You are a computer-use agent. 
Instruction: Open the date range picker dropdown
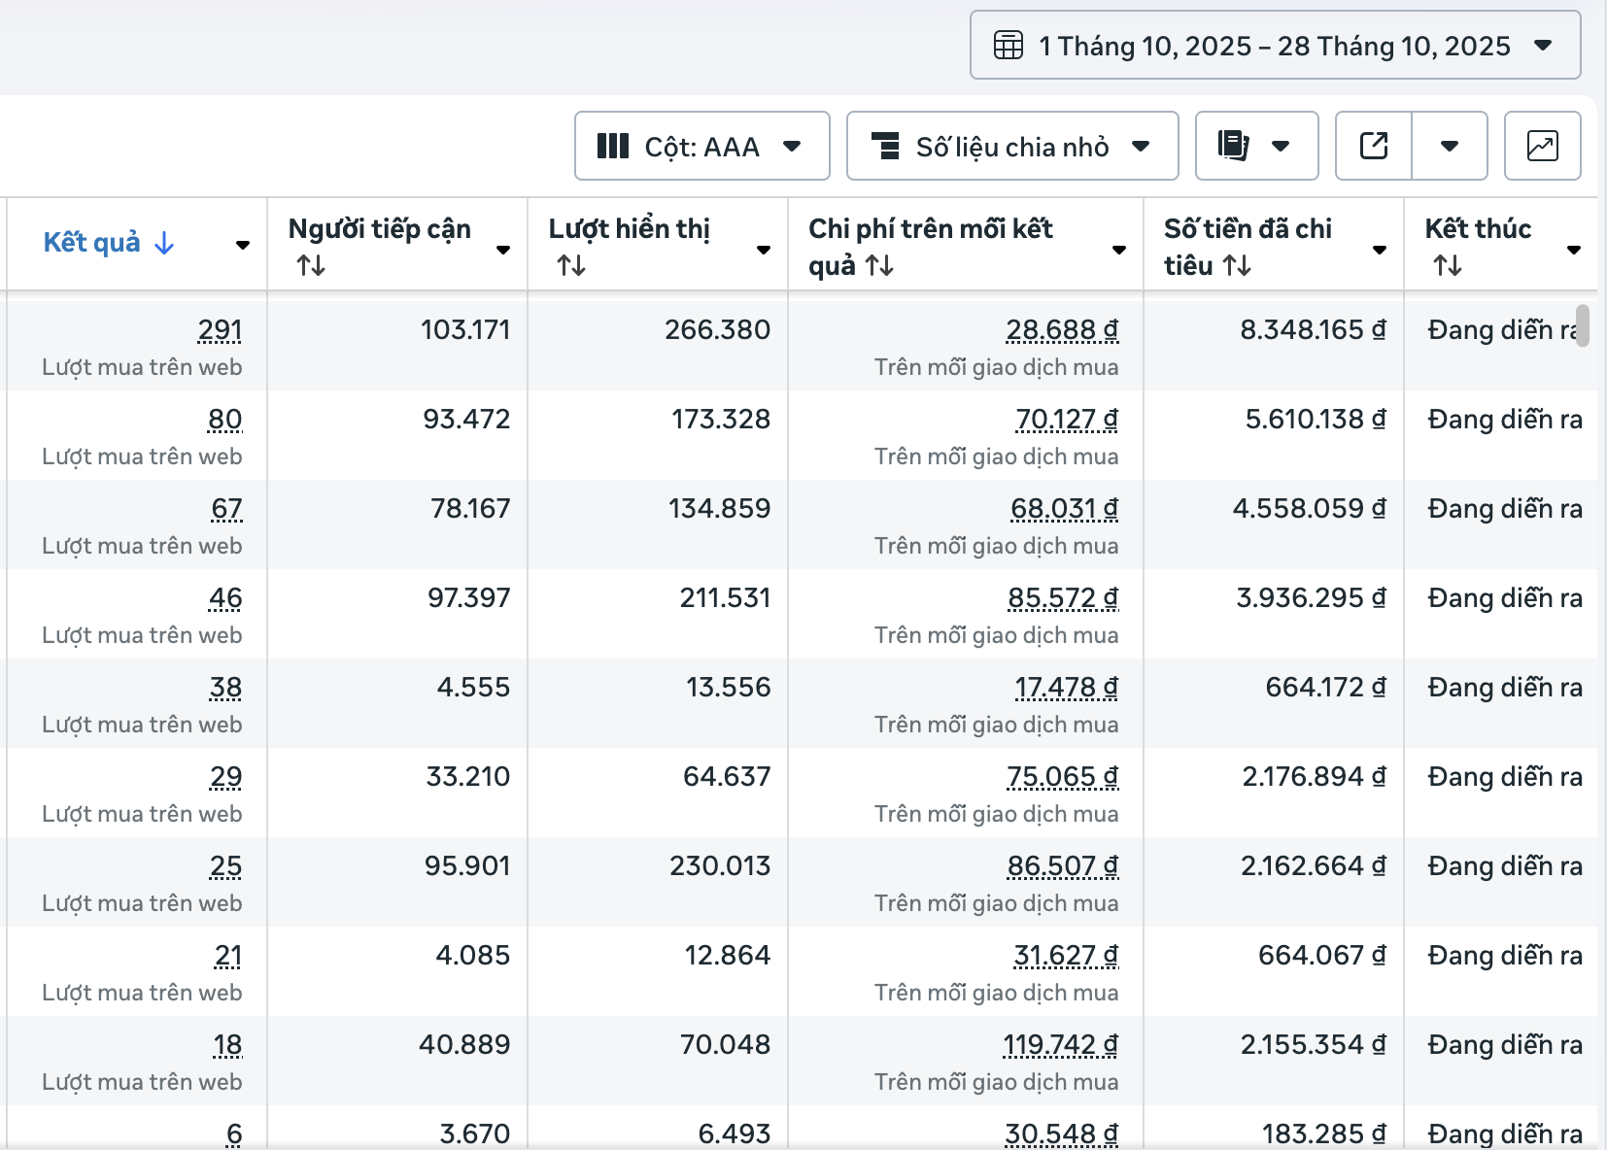1275,46
